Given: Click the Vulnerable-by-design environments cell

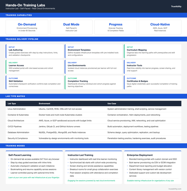Looking at the screenshot, I should [x=64, y=138].
